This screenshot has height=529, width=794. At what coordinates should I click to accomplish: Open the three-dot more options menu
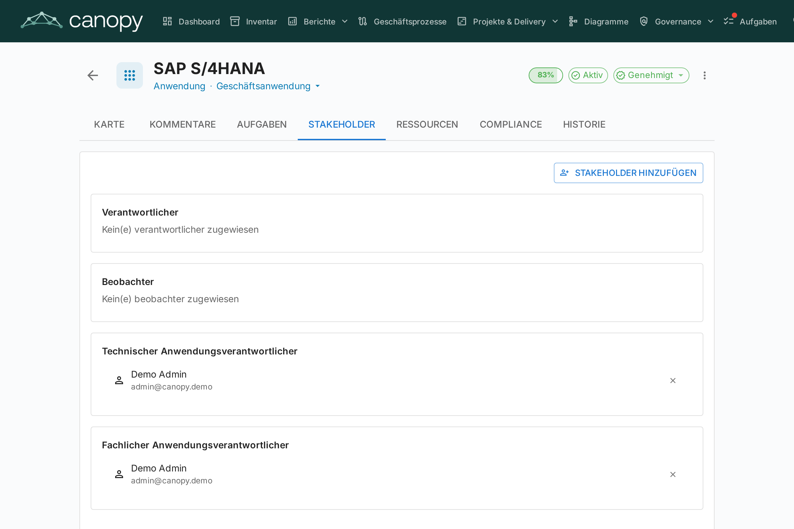[705, 75]
